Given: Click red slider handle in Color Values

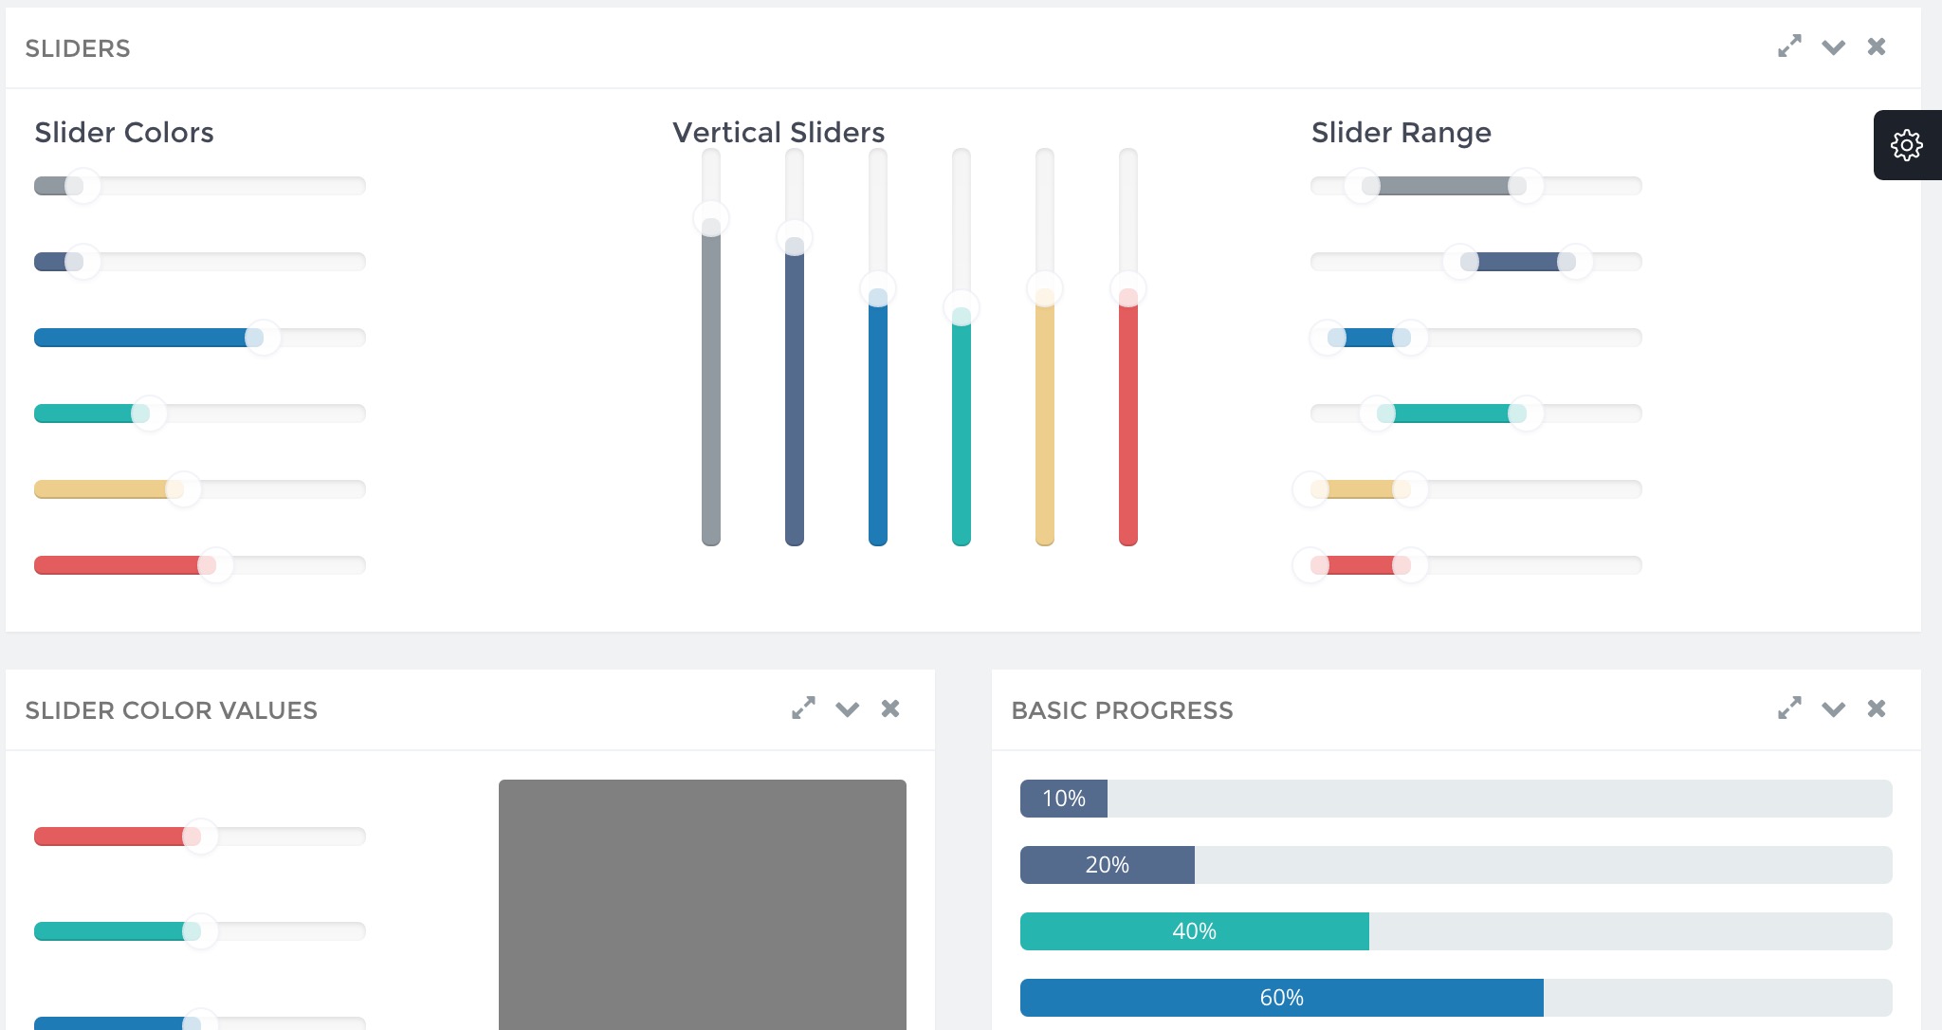Looking at the screenshot, I should pyautogui.click(x=199, y=837).
